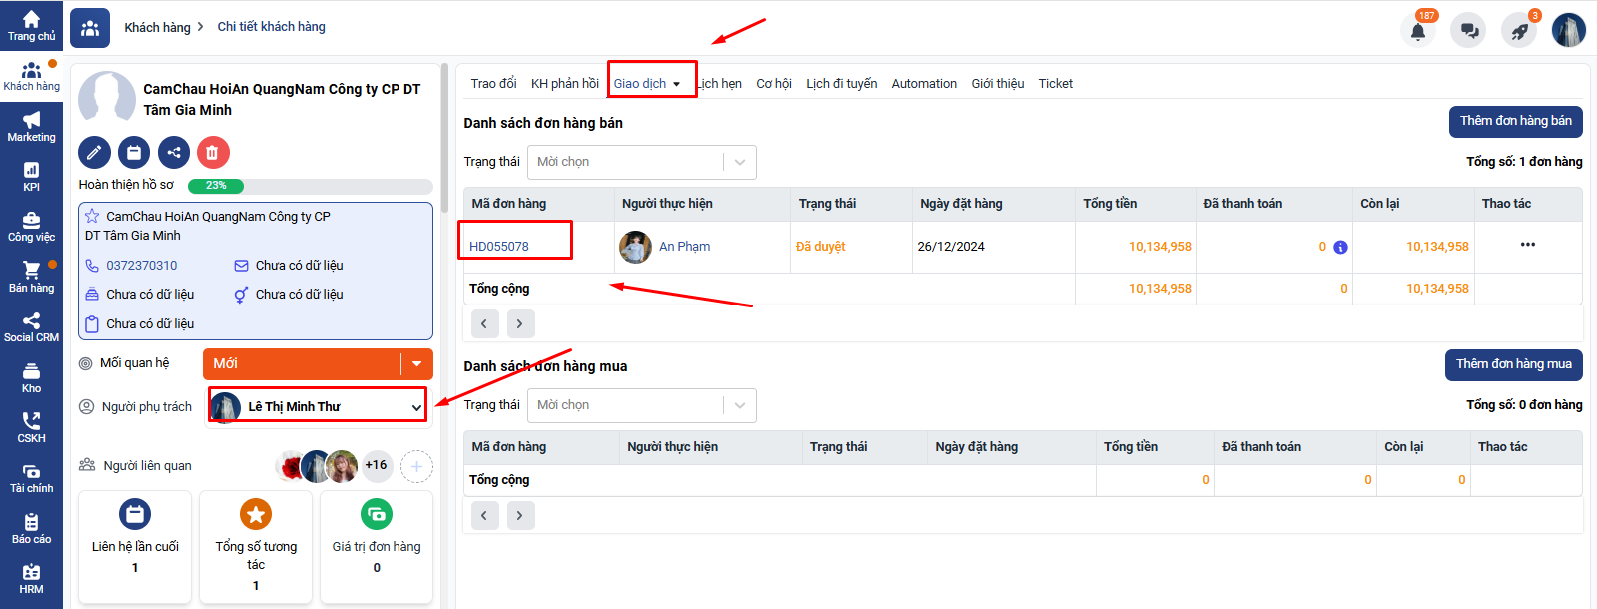Viewport: 1597px width, 609px height.
Task: Click the share icon under customer name
Action: click(173, 153)
